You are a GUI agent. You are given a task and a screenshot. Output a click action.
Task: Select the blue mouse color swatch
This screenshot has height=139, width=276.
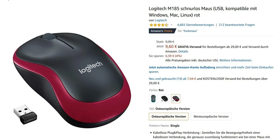153,99
